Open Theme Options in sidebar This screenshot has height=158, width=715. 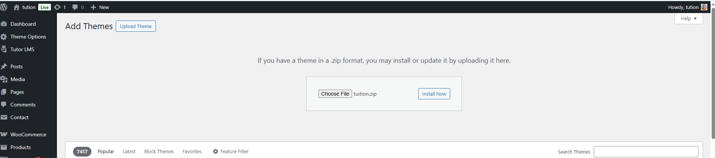[x=28, y=37]
